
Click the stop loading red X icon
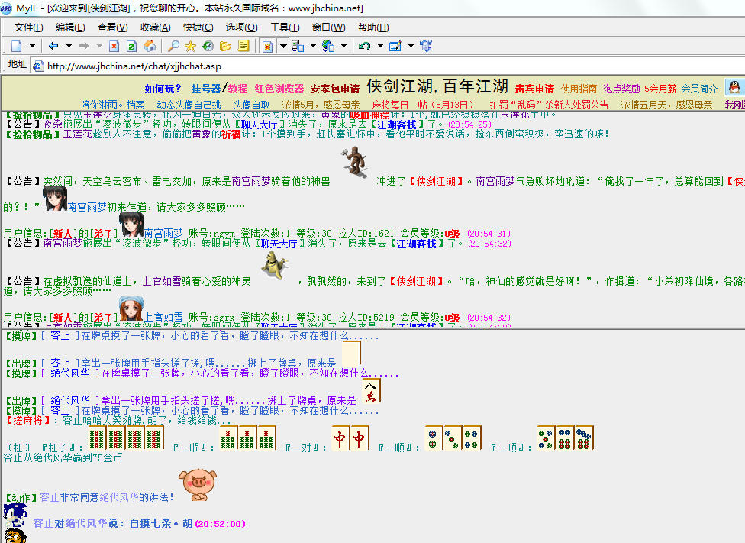pyautogui.click(x=114, y=46)
